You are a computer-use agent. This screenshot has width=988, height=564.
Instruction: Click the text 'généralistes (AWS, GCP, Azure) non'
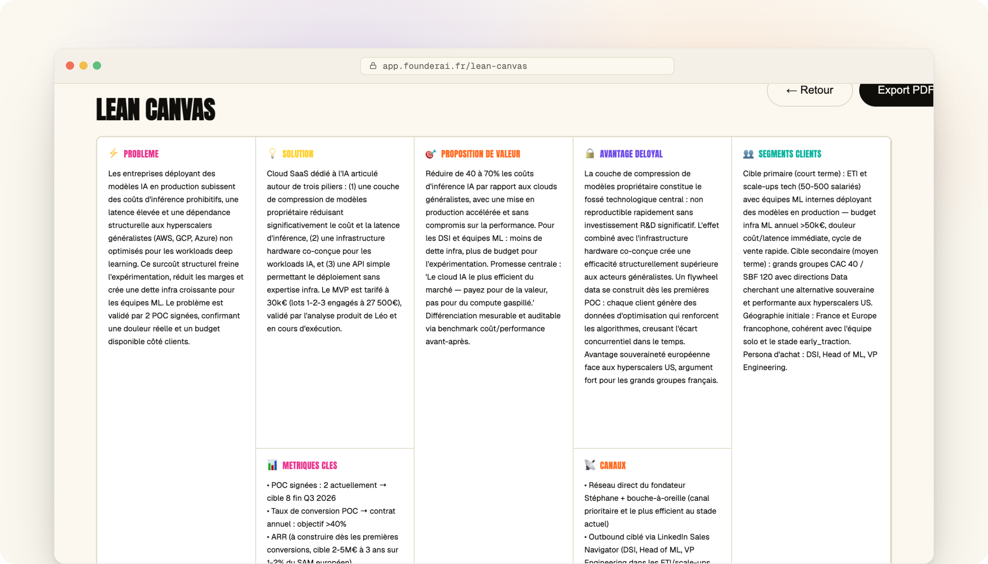(x=170, y=238)
